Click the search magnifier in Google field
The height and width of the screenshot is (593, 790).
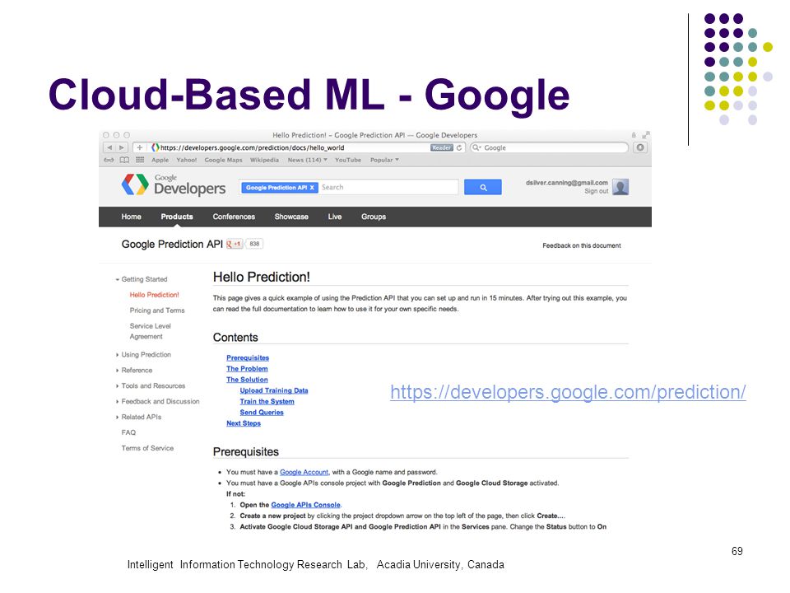[x=476, y=147]
